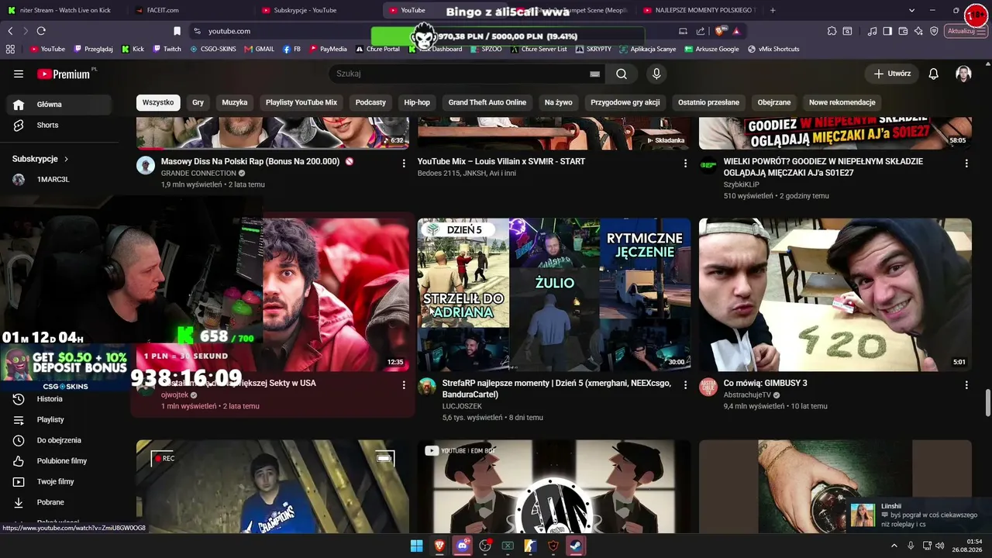This screenshot has width=992, height=558.
Task: Click the page vertical scrollbar thumb
Action: click(988, 403)
